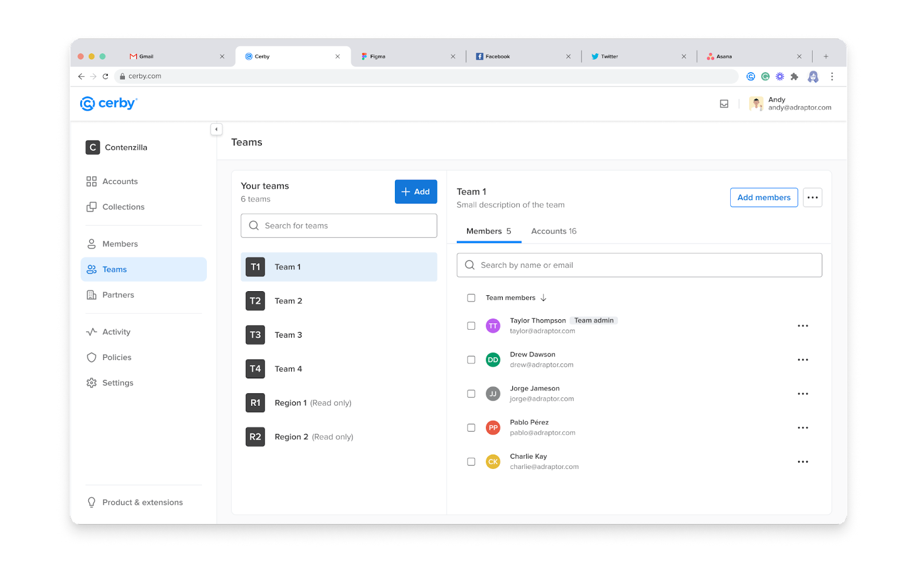917x563 pixels.
Task: Click Add members button
Action: (764, 197)
